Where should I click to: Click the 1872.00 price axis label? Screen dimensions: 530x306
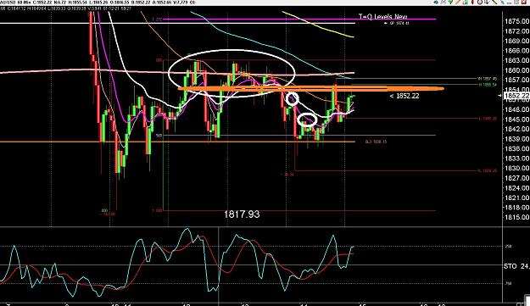click(516, 31)
